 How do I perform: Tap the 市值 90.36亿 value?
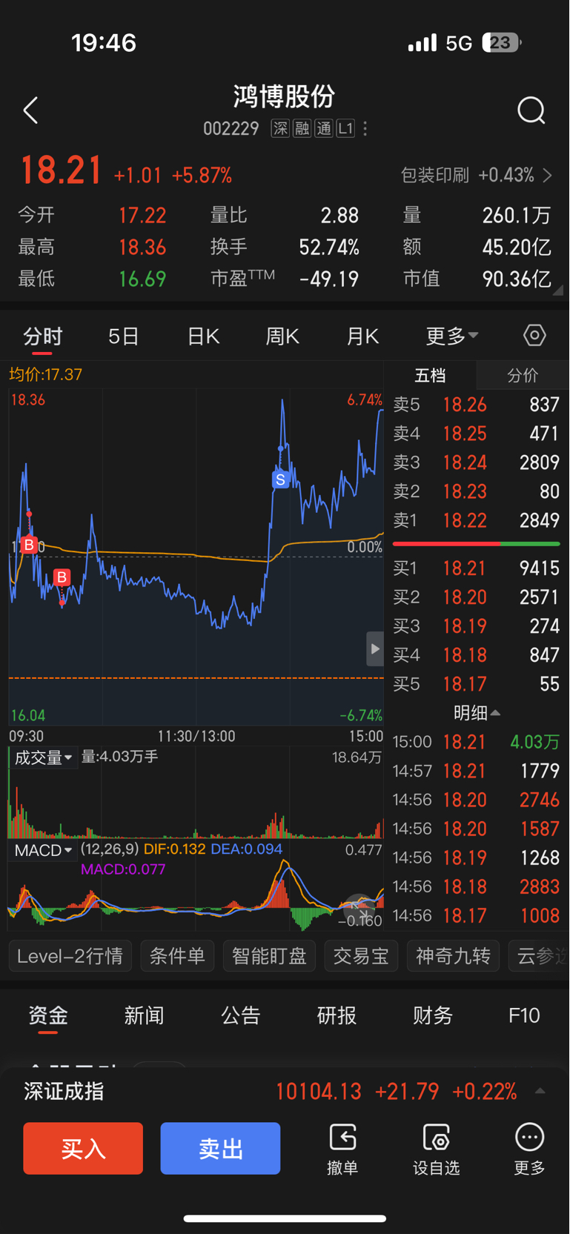517,279
